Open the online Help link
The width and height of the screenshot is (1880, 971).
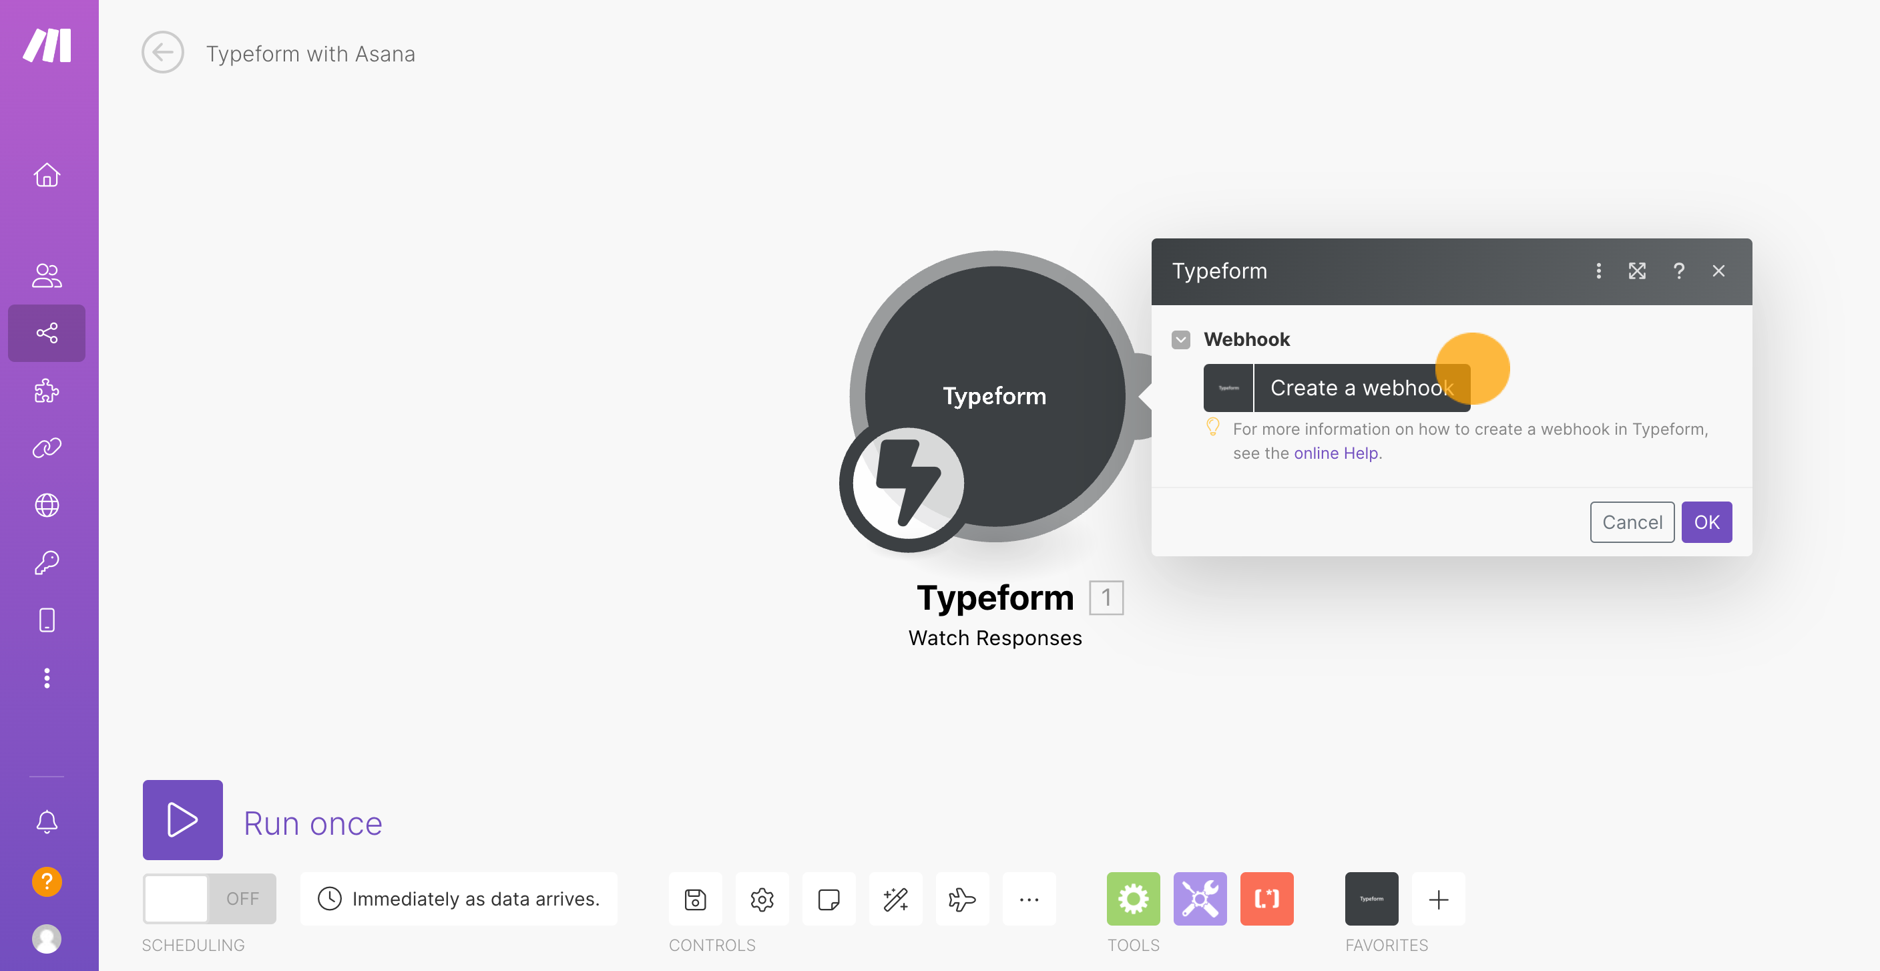pos(1337,453)
